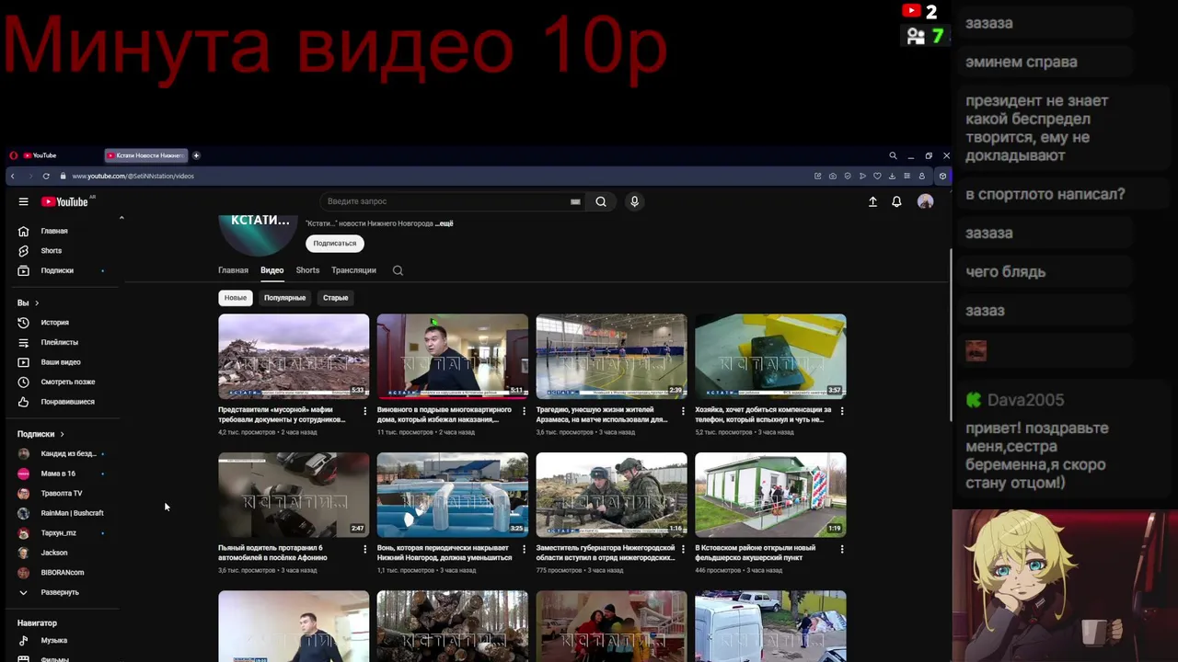This screenshot has width=1178, height=662.
Task: Filter videos by Популярные chip
Action: 284,298
